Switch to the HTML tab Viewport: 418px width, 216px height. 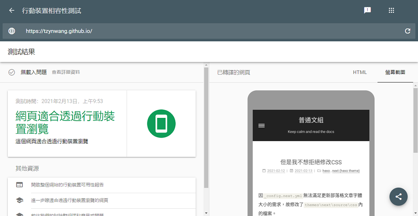tap(360, 72)
